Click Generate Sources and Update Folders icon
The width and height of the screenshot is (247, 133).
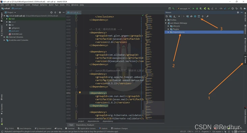pyautogui.click(x=170, y=16)
